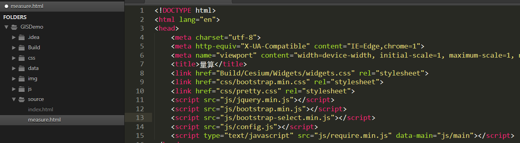The image size is (520, 143).
Task: Select the data folder label
Action: point(33,68)
